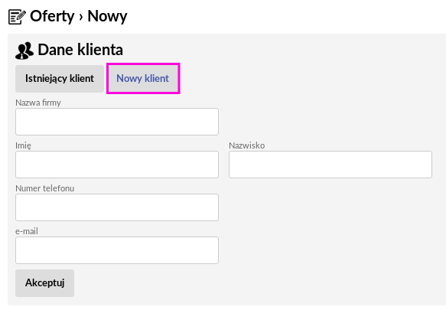Focus the Nazwisko input field
446x310 pixels.
point(330,165)
